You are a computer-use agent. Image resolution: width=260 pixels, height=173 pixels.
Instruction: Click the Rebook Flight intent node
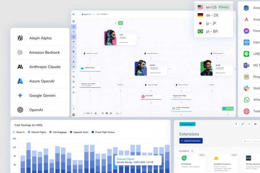click(182, 85)
